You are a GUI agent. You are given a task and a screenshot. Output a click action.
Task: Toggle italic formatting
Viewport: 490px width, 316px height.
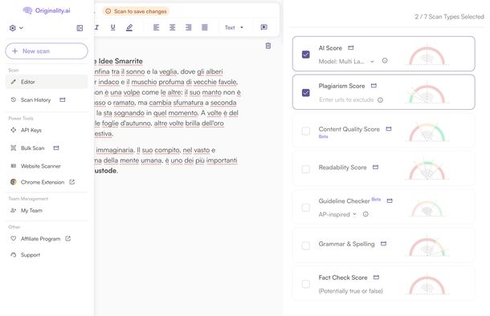[97, 27]
